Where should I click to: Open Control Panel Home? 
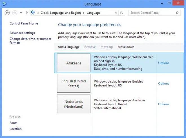pyautogui.click(x=24, y=23)
